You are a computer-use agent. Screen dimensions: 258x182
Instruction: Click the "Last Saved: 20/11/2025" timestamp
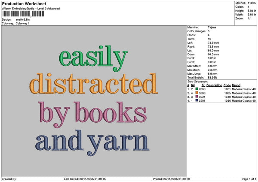pyautogui.click(x=85, y=179)
